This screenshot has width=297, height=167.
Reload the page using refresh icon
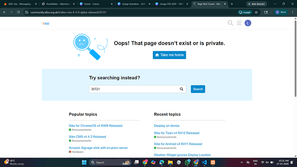19,12
